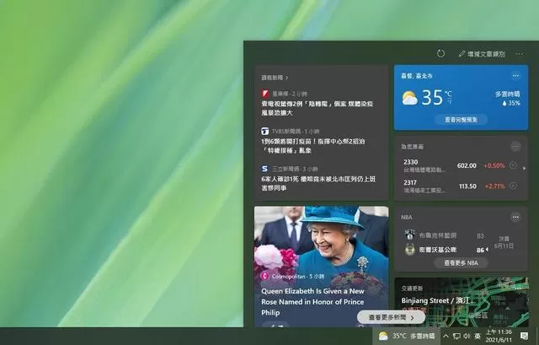
Task: Click the stocks card header title
Action: pos(412,147)
